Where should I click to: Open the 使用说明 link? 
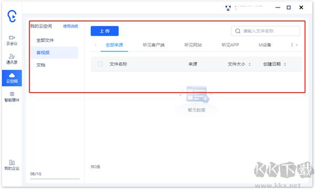point(70,26)
